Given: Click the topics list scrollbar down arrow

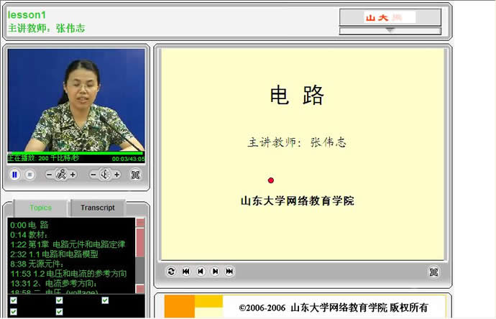Looking at the screenshot, I should [x=140, y=289].
